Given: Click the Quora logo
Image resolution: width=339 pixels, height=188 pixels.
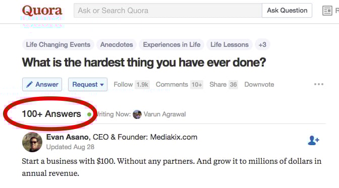Looking at the screenshot, I should (x=42, y=11).
